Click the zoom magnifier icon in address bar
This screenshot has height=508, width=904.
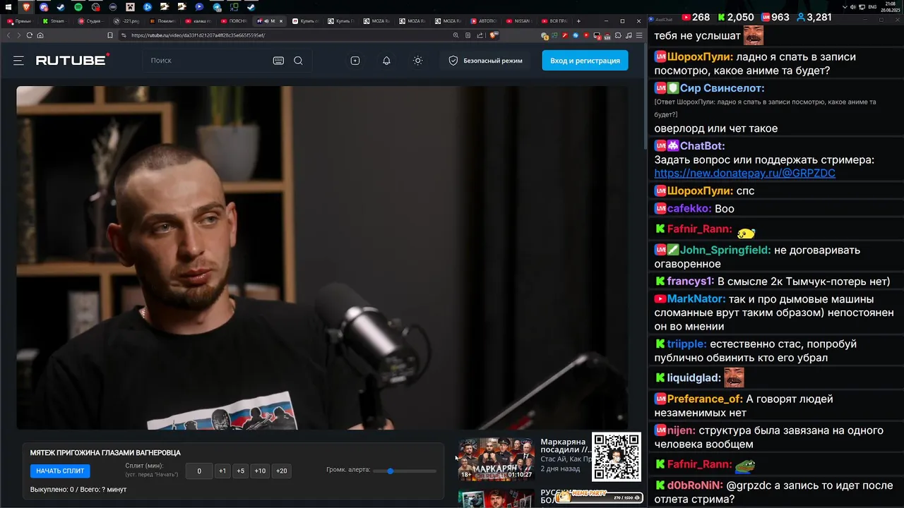(x=456, y=35)
